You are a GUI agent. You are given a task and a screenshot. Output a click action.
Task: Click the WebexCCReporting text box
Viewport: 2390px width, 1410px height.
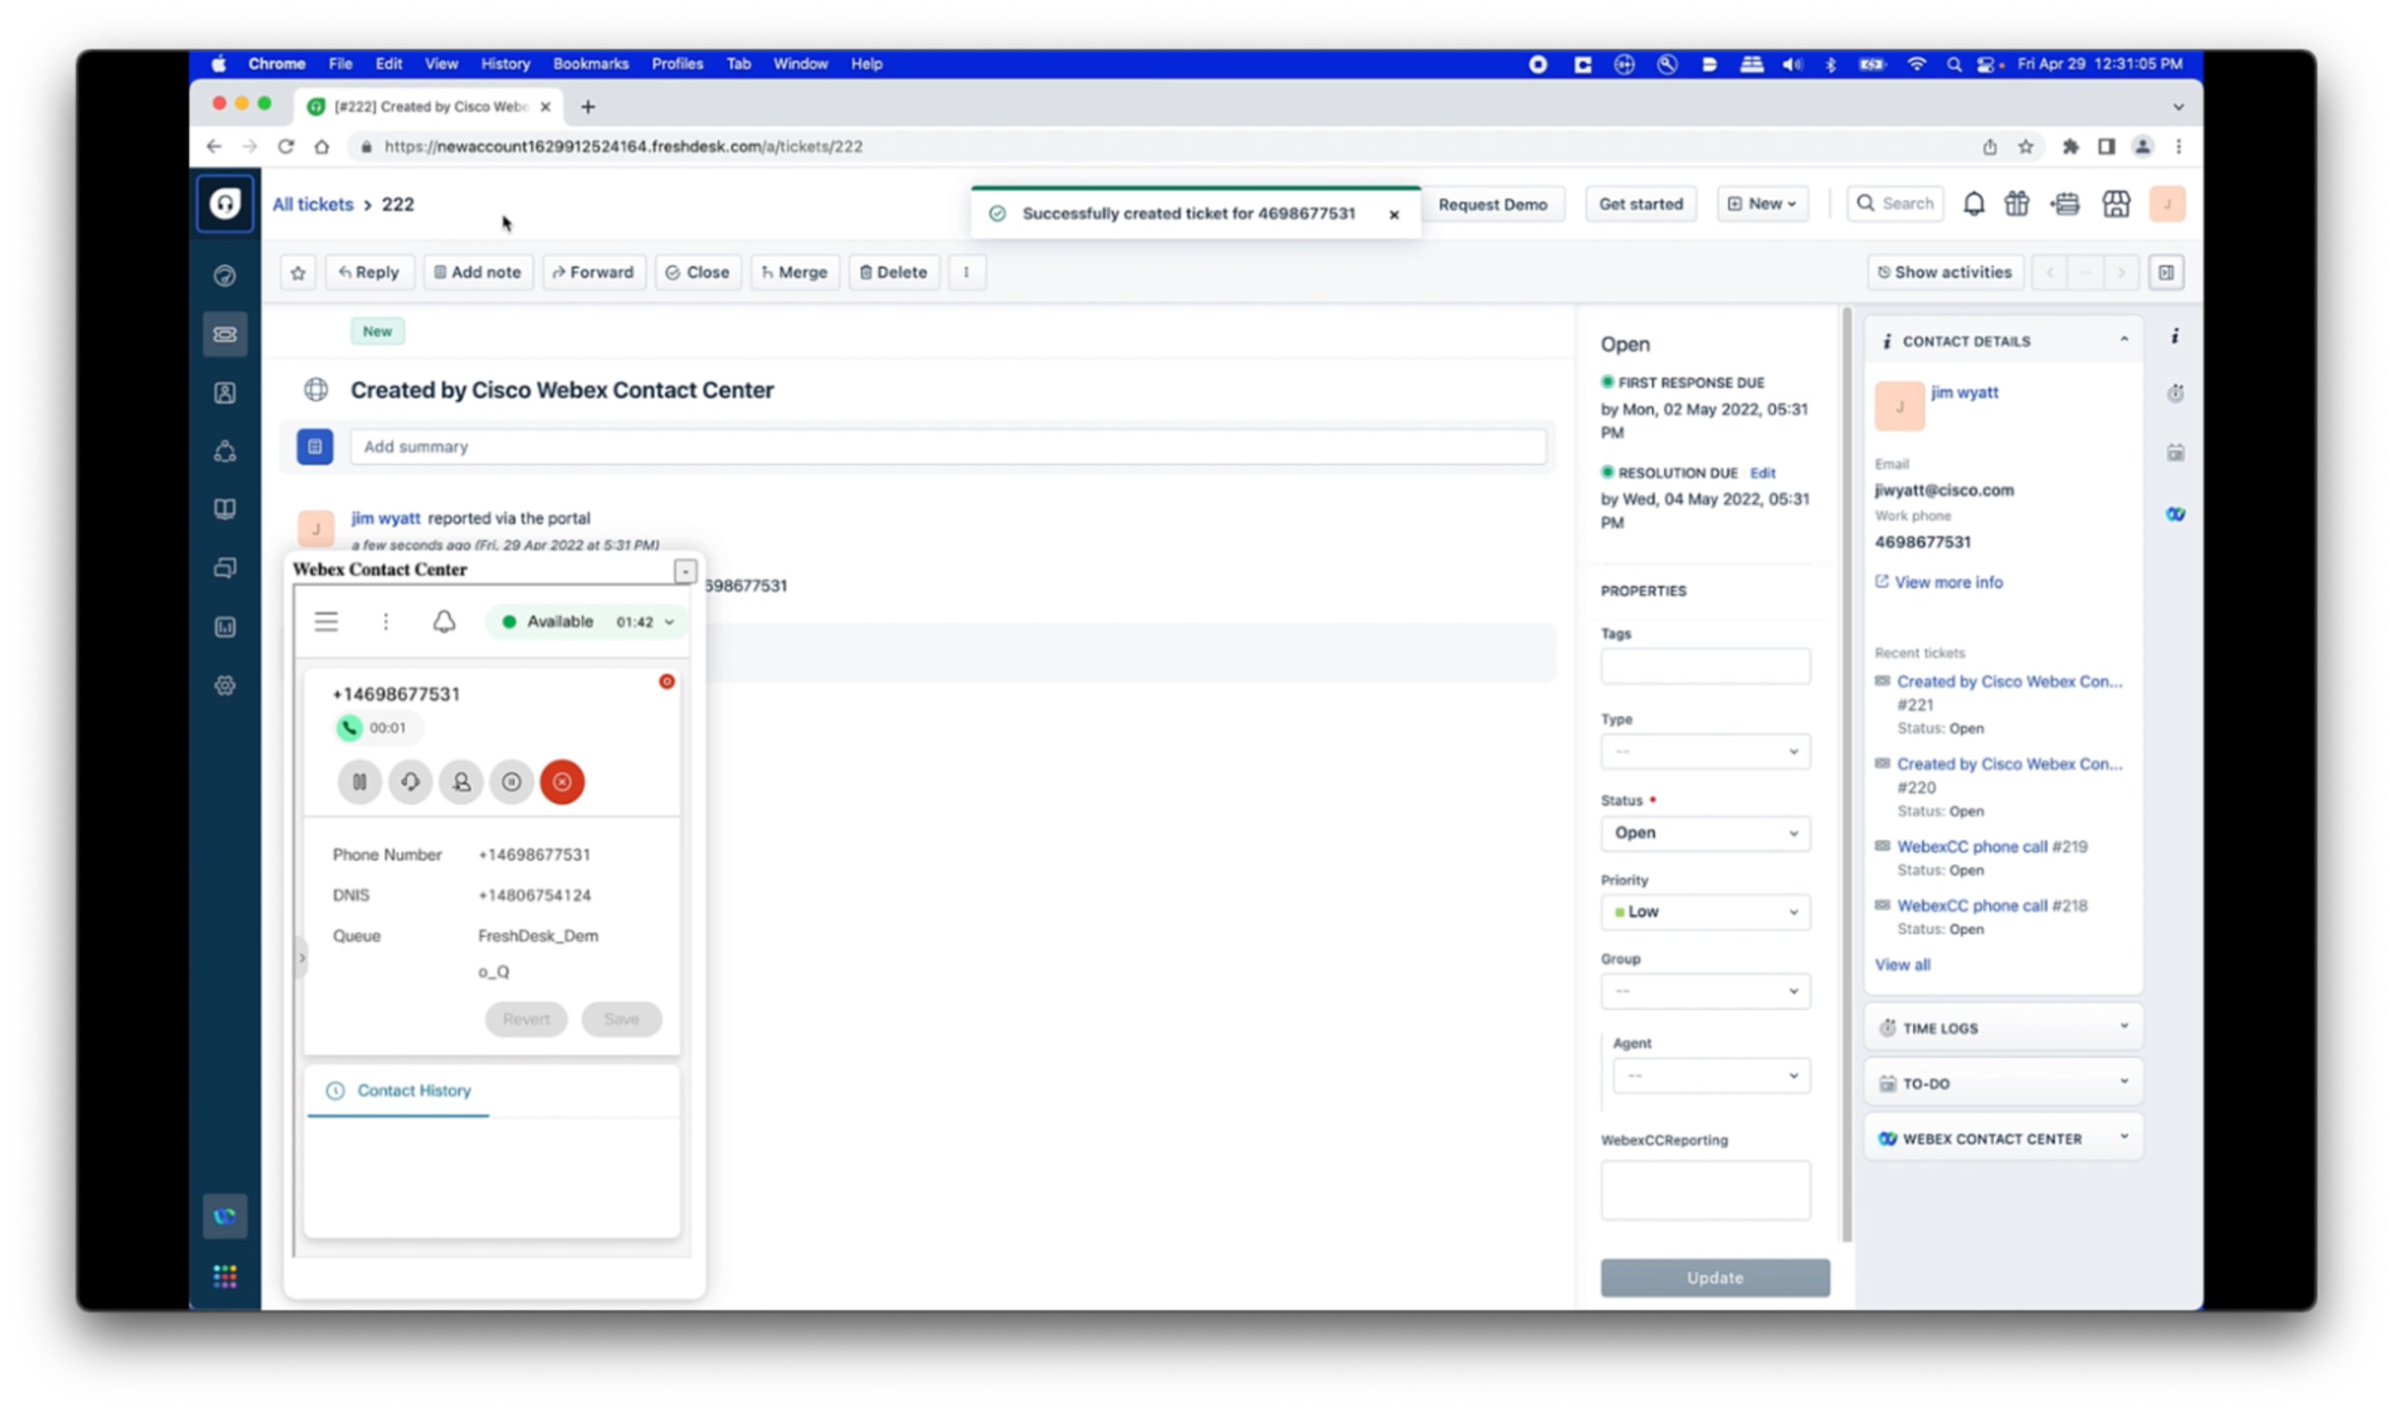(1706, 1190)
